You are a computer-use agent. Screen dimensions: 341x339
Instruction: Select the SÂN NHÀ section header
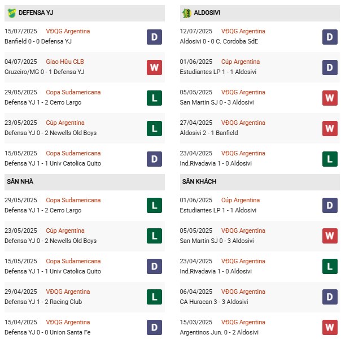pyautogui.click(x=22, y=181)
